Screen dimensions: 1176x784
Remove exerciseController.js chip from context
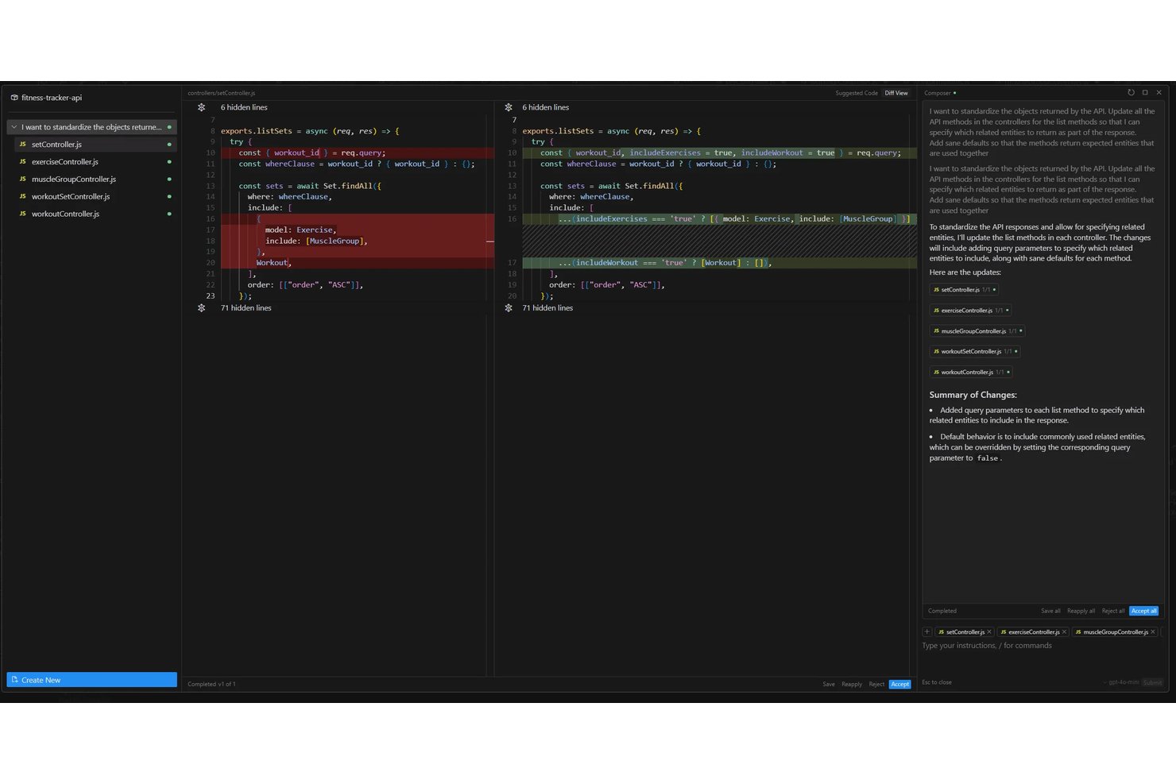(x=1064, y=632)
